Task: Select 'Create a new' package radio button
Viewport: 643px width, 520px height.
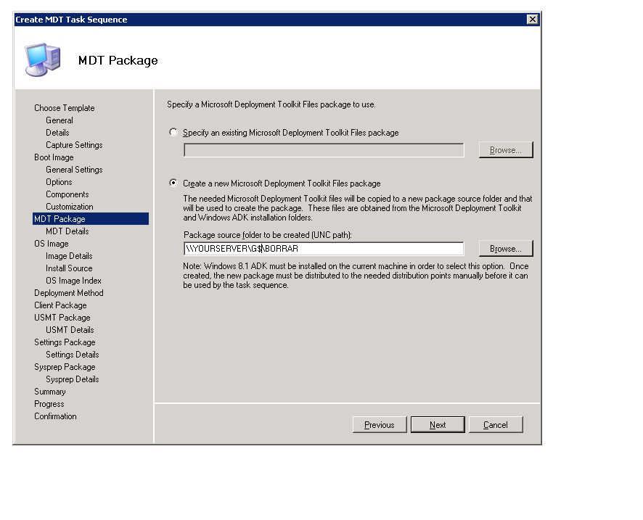Action: point(173,183)
